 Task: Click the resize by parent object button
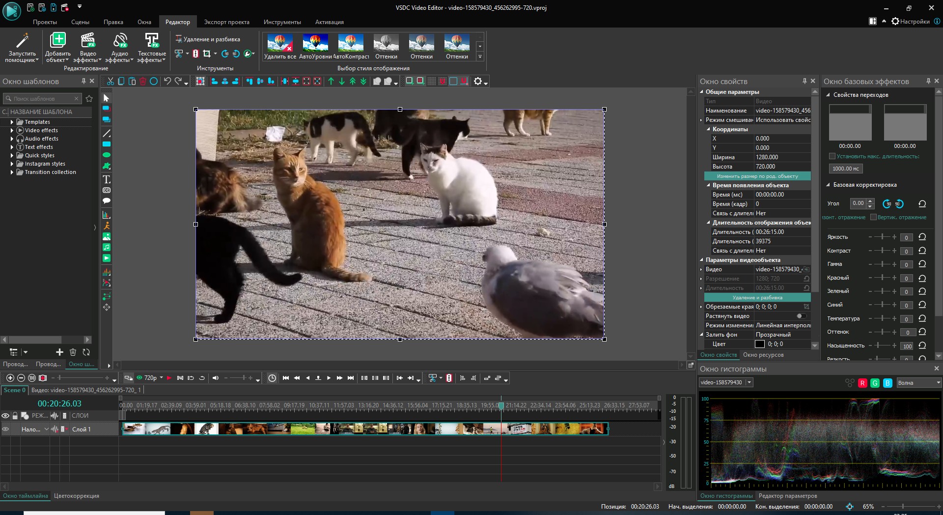[757, 176]
